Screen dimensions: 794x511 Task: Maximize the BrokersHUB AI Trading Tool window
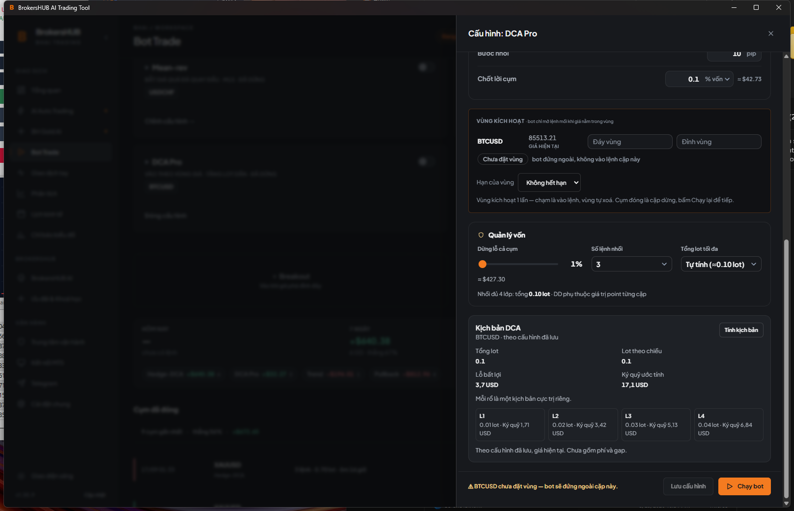(756, 7)
